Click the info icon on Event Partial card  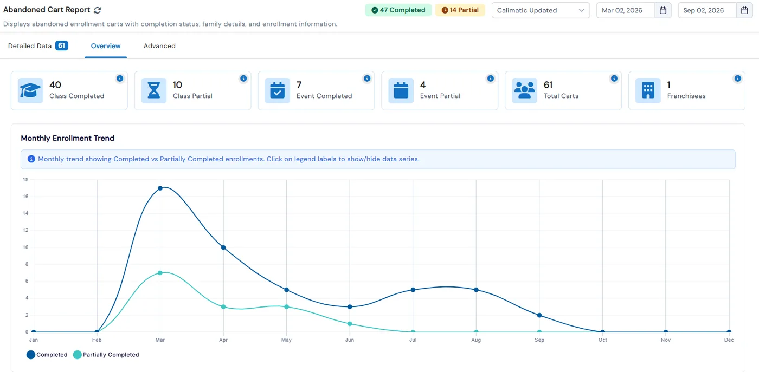tap(491, 79)
